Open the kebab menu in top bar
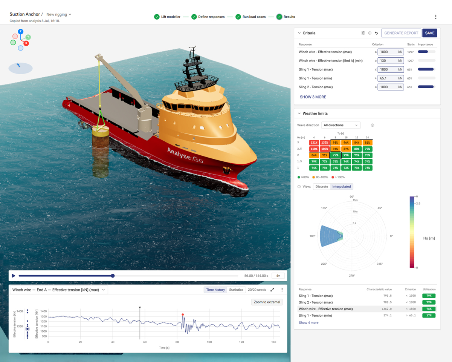This screenshot has height=362, width=452. [x=436, y=17]
